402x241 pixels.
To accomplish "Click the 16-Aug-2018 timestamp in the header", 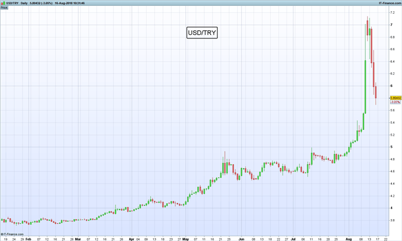I will coord(69,3).
